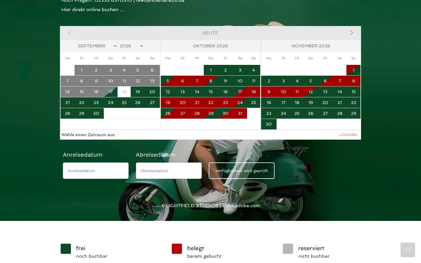Image resolution: width=421 pixels, height=263 pixels.
Task: Click 'Wähle einen Zeitraum aus' status text
Action: [88, 135]
